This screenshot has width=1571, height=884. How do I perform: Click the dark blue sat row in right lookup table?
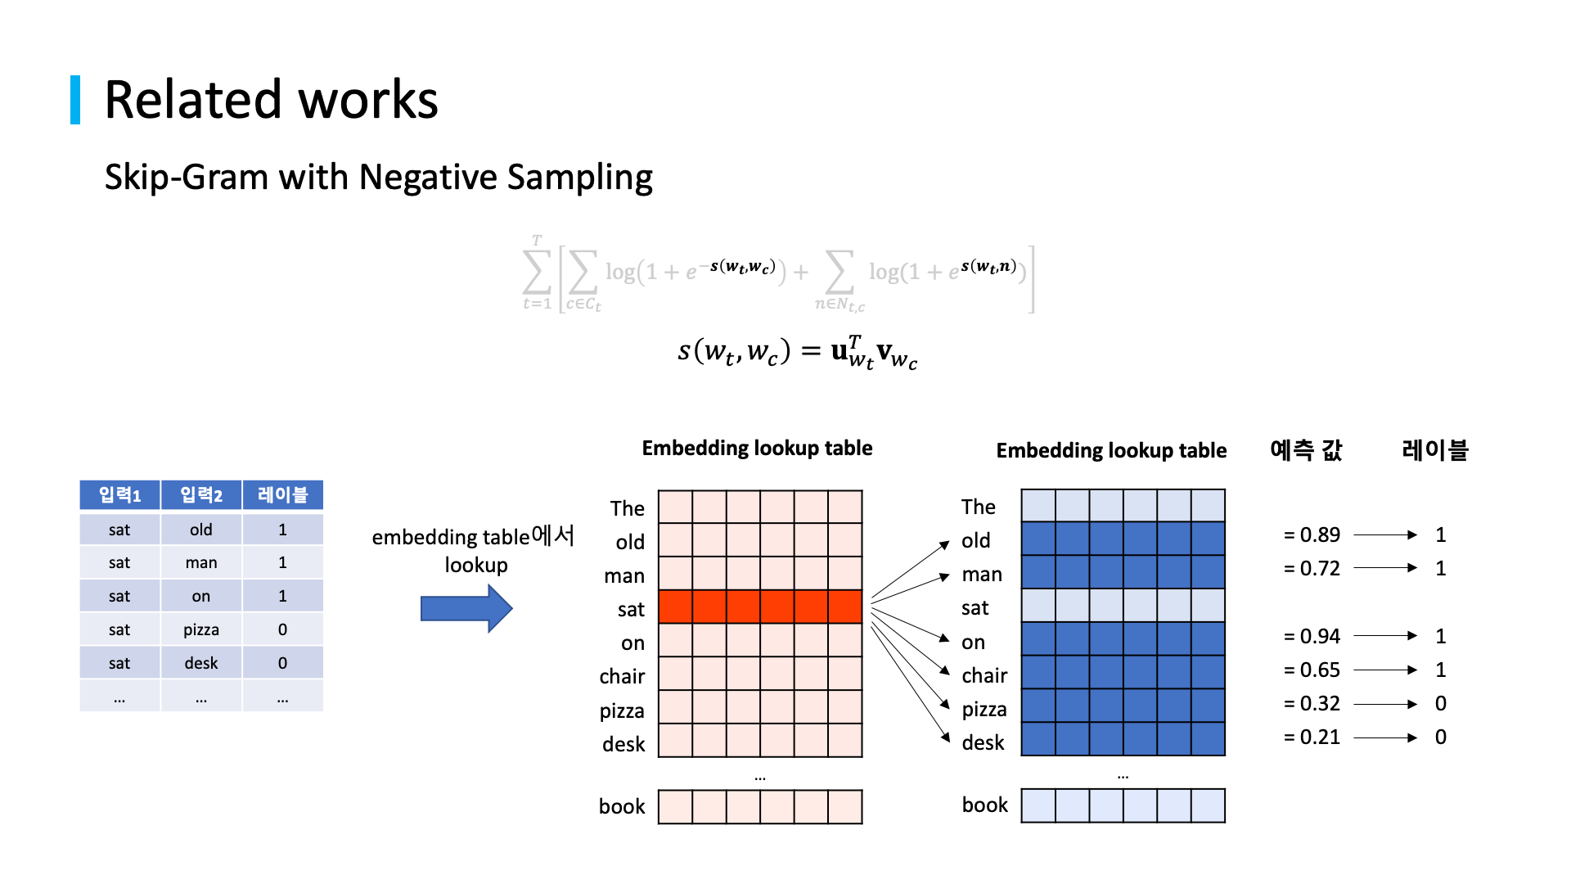1103,607
